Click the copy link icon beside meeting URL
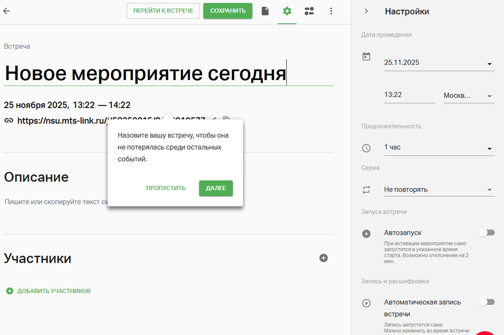This screenshot has width=504, height=335. point(227,119)
